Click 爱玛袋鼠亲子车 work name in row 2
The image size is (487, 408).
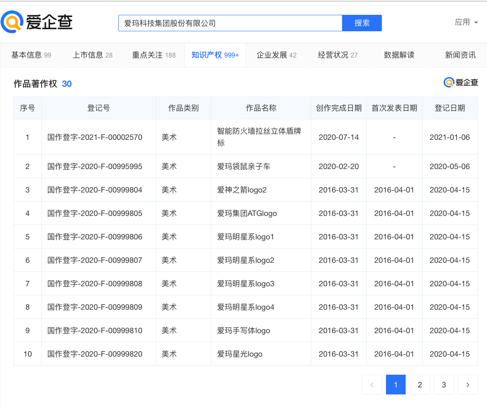[x=243, y=167]
